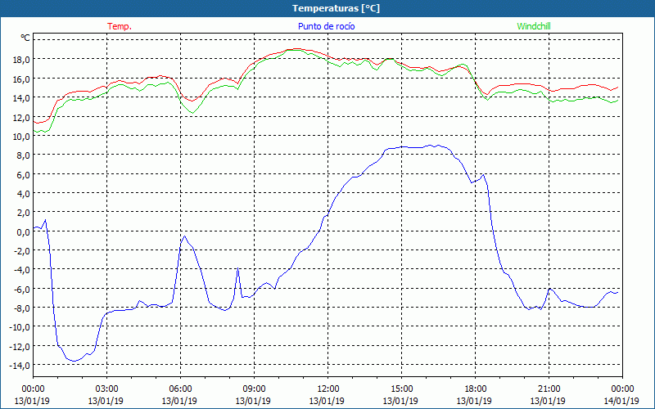Click the dew point minimum near -13.6
The image size is (655, 409).
click(x=74, y=361)
